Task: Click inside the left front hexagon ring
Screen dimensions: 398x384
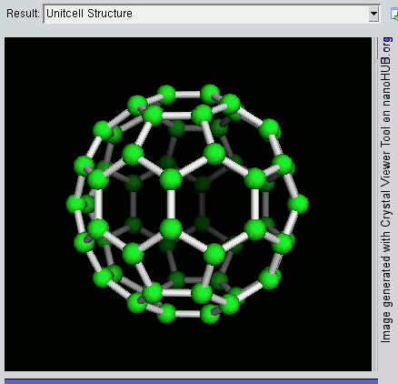Action: click(134, 204)
